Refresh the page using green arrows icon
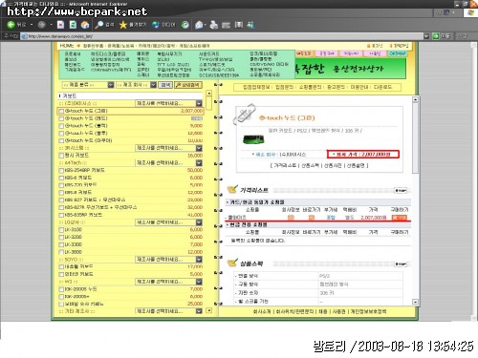Image resolution: width=478 pixels, height=358 pixels. [73, 25]
